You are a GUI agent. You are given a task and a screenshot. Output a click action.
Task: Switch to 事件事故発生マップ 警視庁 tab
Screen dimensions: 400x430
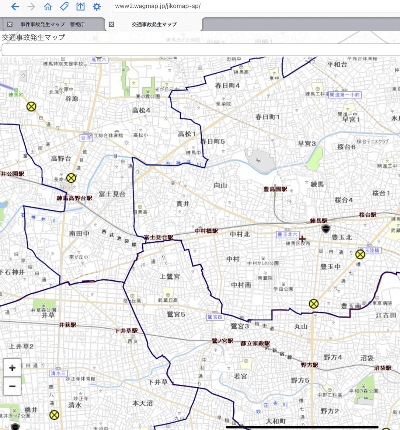(52, 24)
